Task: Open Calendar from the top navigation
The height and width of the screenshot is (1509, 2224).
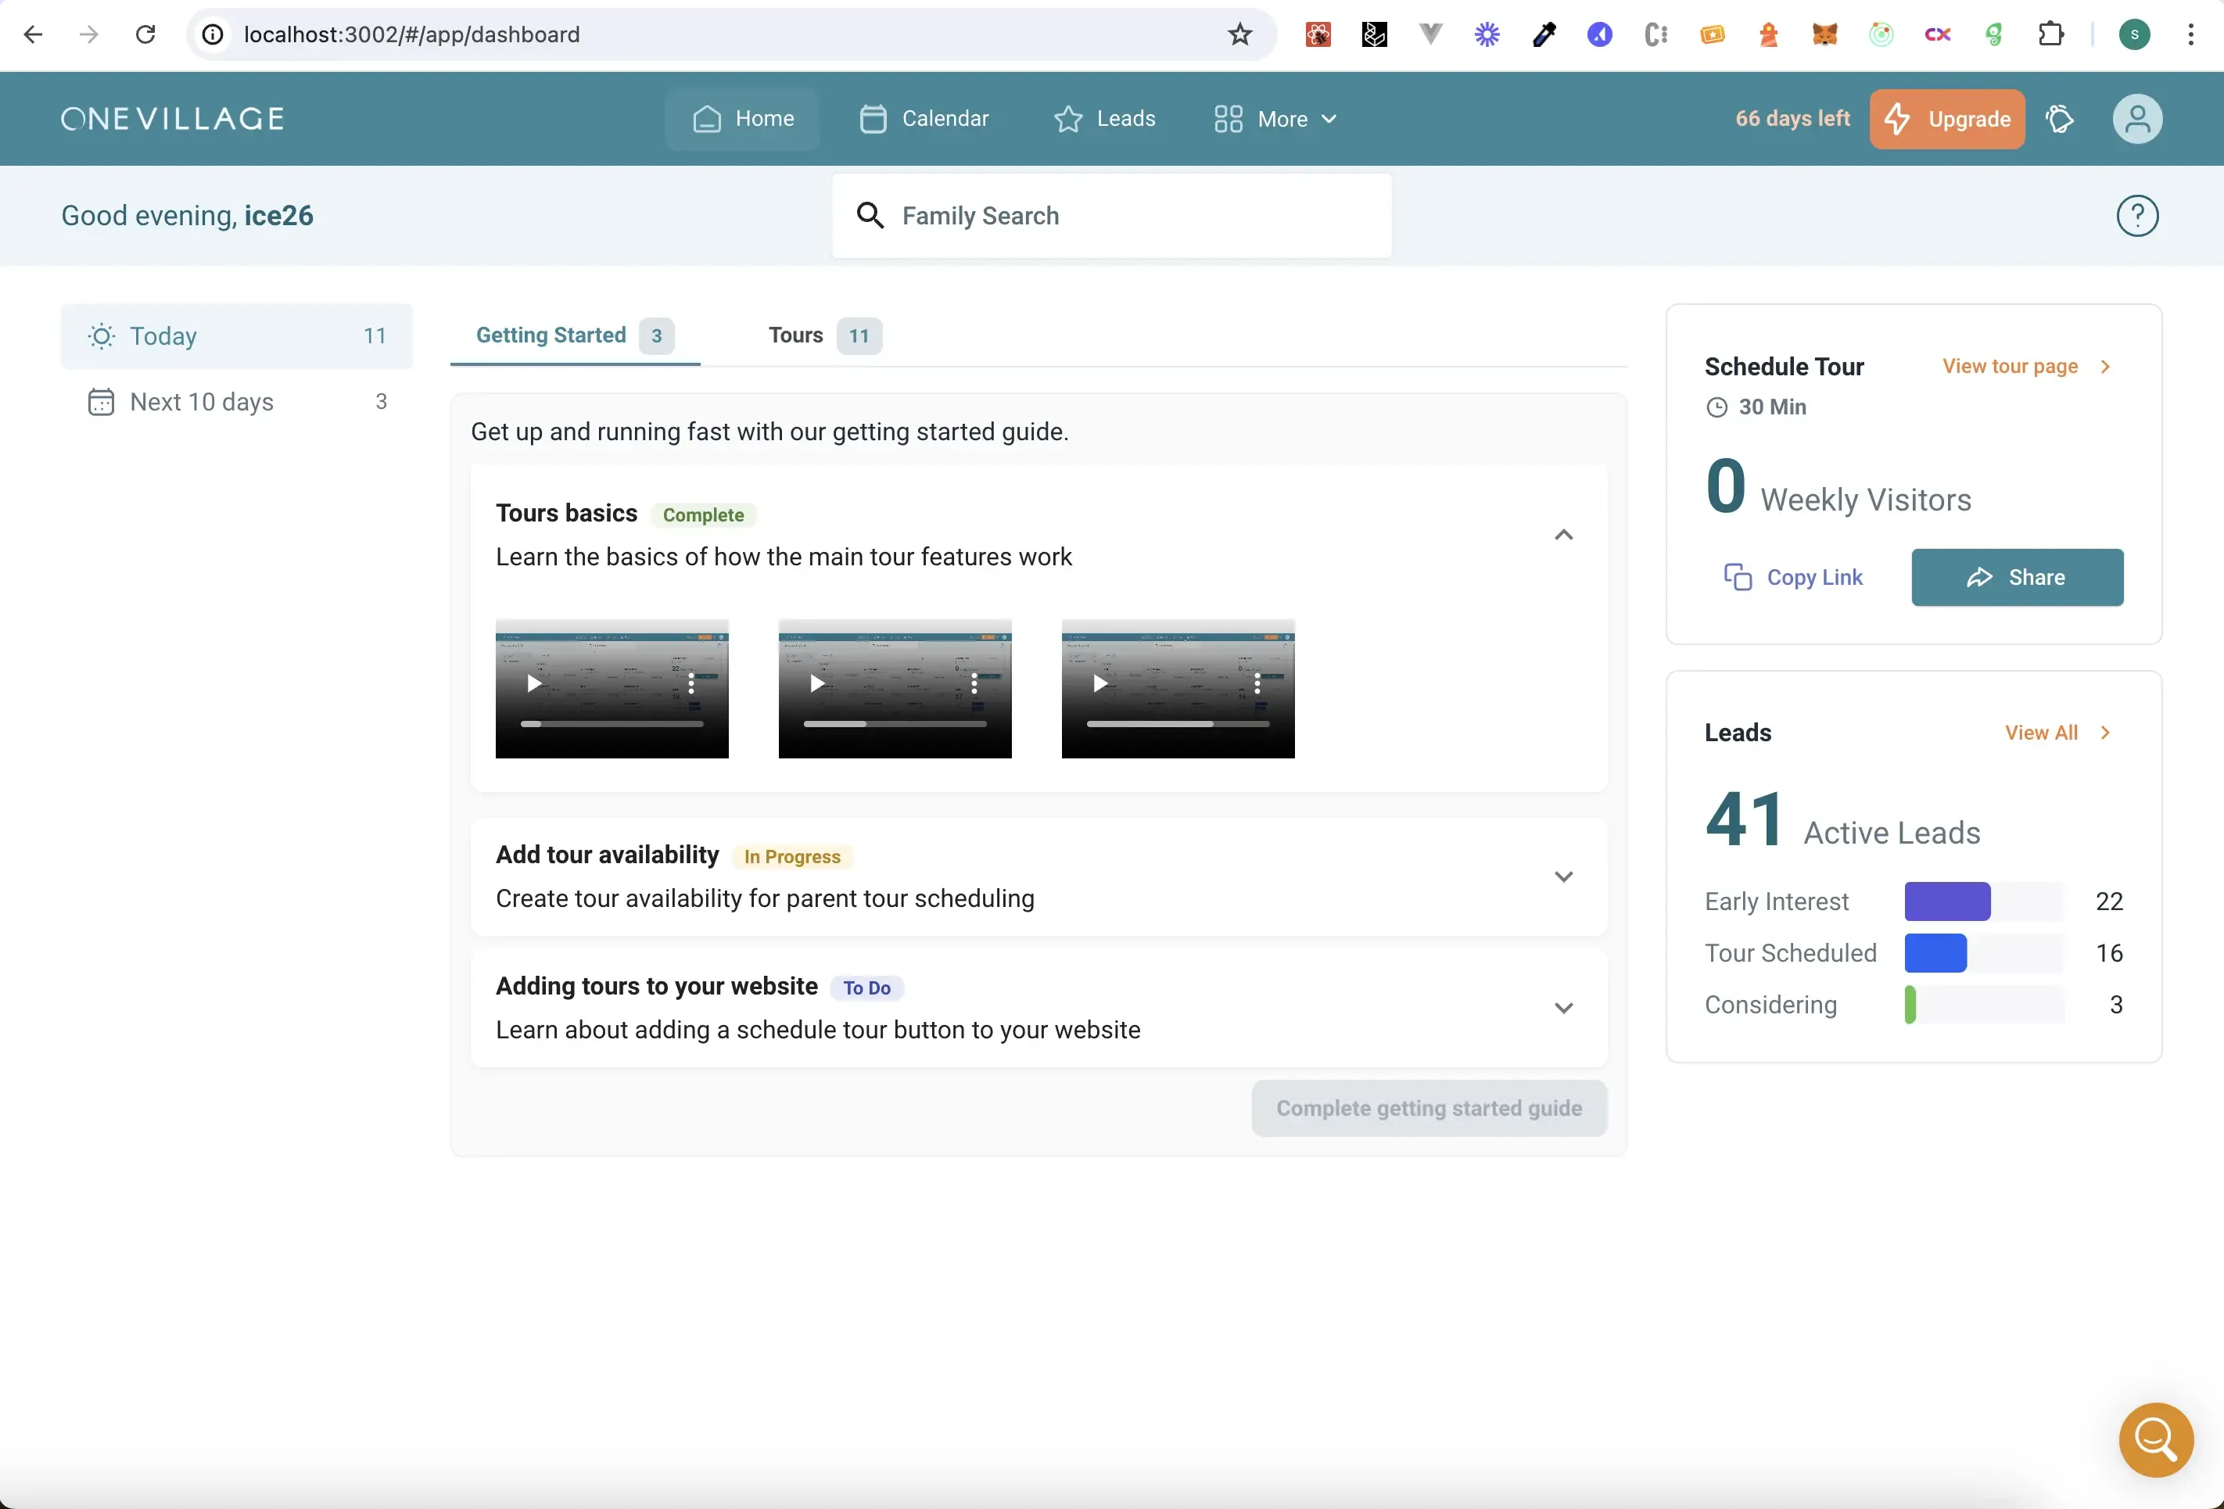Action: click(924, 119)
